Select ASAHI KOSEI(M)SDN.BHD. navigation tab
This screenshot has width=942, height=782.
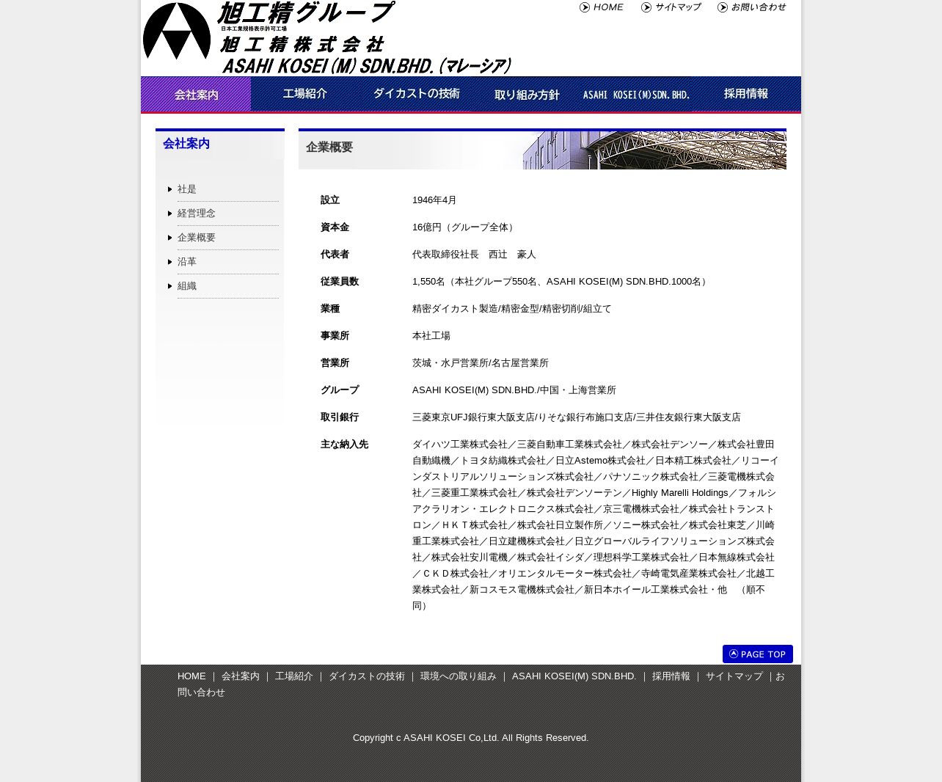tap(636, 94)
